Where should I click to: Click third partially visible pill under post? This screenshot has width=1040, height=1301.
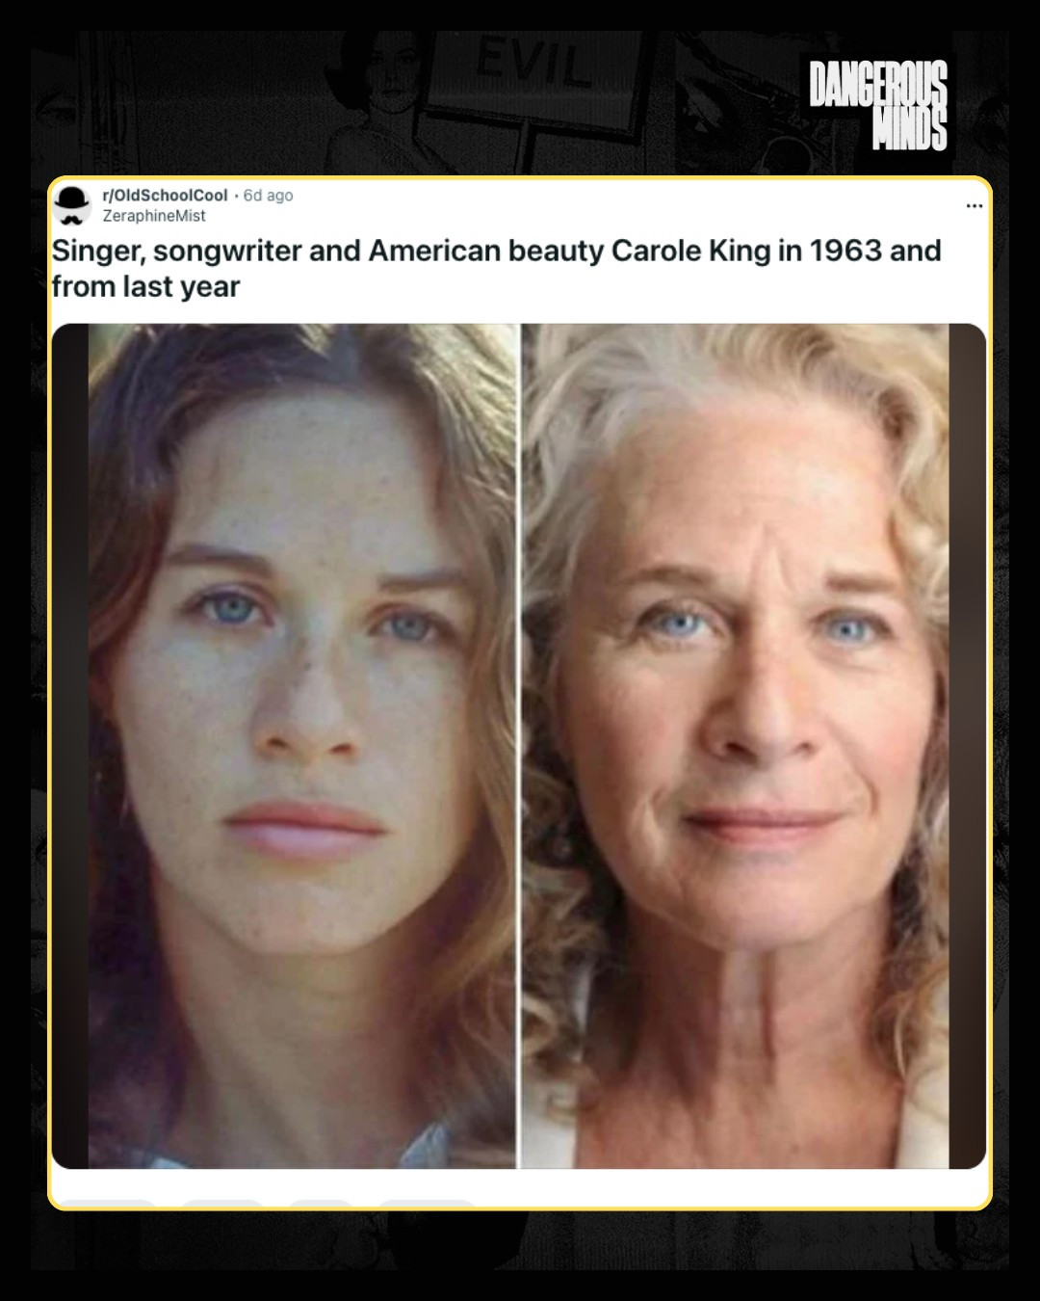321,1203
